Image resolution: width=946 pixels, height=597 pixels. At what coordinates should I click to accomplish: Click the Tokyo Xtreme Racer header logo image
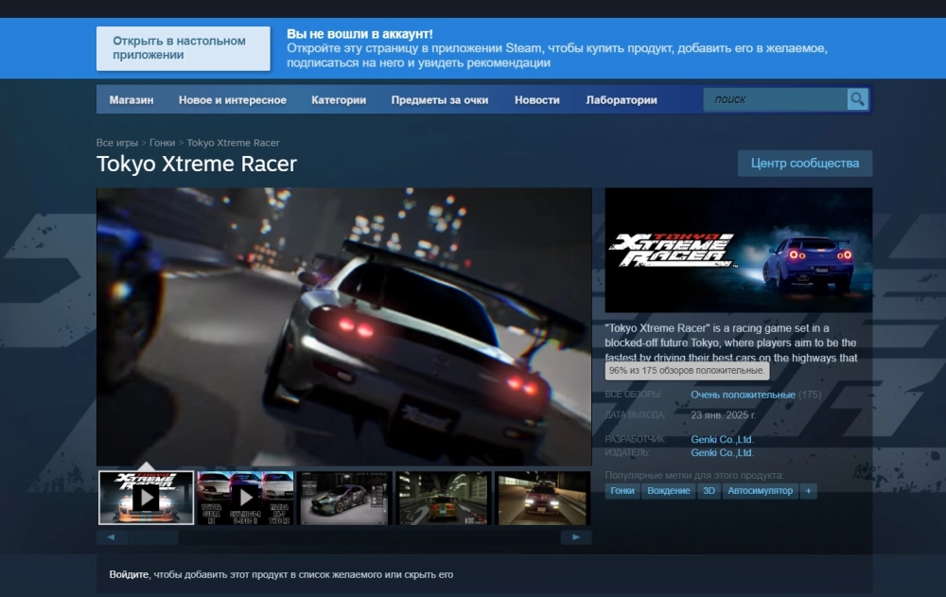pos(738,250)
